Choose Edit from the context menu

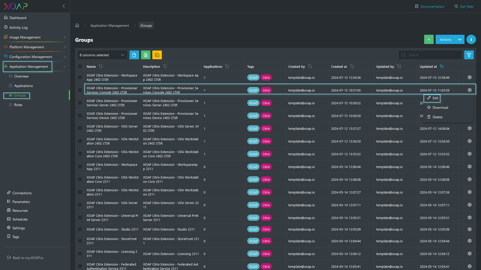(x=433, y=98)
